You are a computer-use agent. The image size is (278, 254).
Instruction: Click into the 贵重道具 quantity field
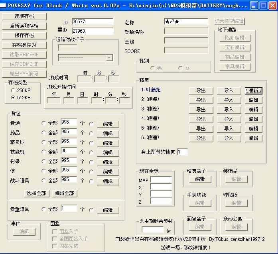coord(69,208)
